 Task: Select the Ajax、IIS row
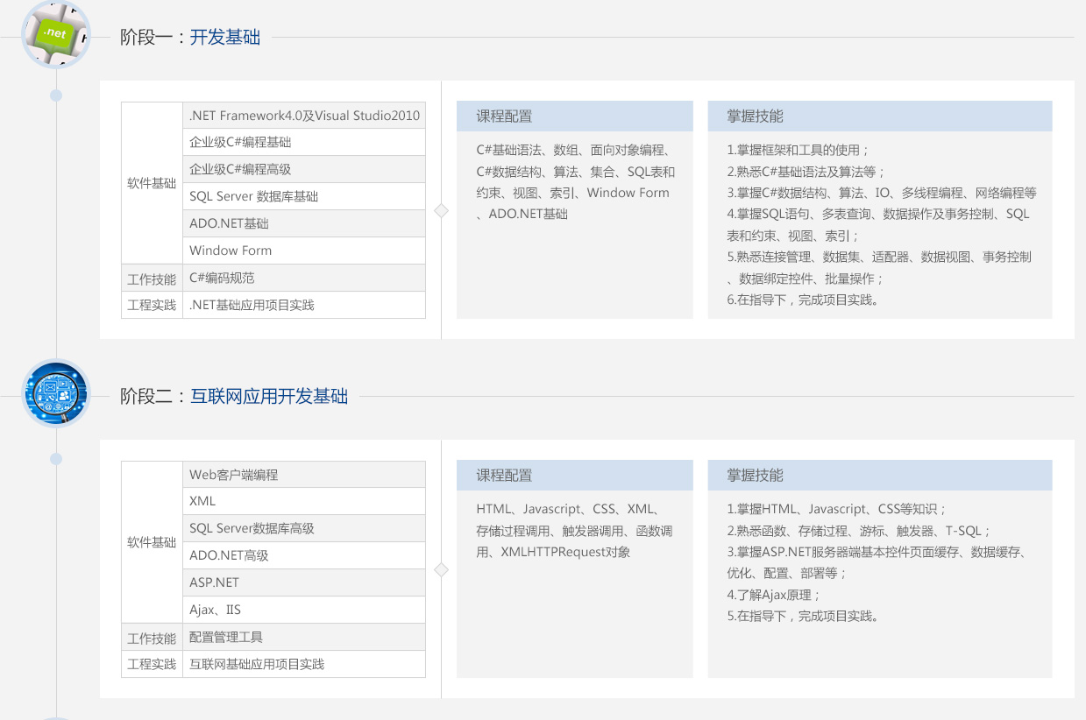click(304, 610)
